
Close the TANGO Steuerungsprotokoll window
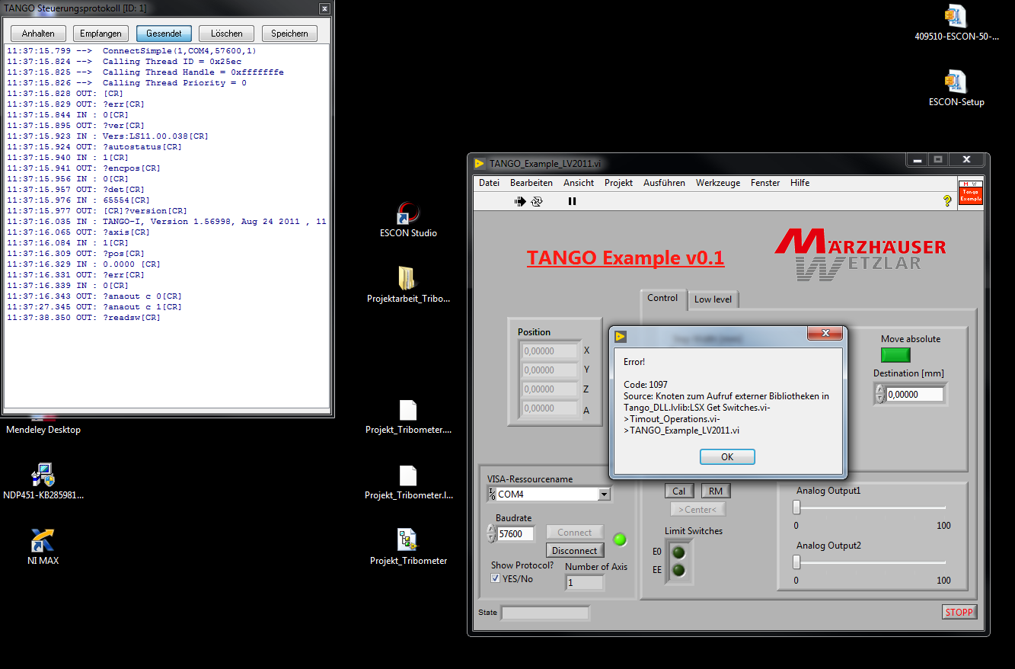click(324, 8)
